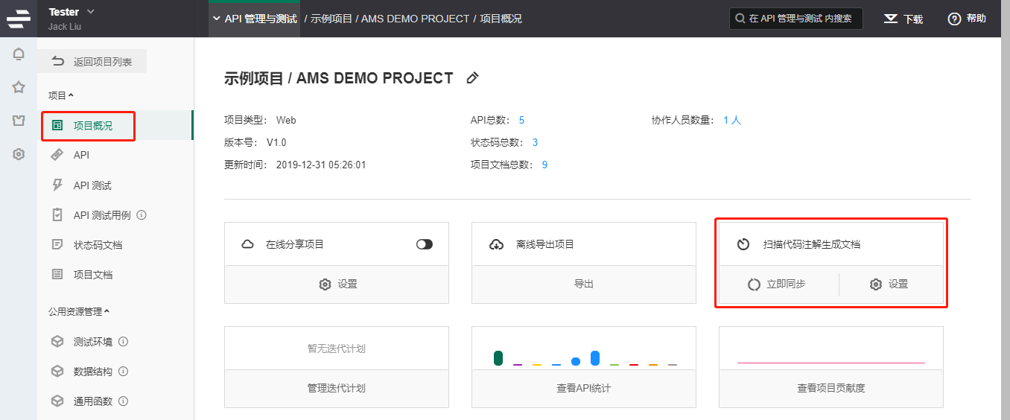Click the 帮助 question mark icon
1010x420 pixels.
pyautogui.click(x=954, y=19)
